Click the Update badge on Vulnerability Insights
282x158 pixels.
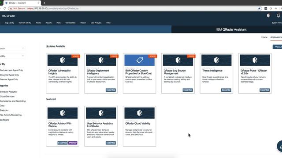coord(76,56)
